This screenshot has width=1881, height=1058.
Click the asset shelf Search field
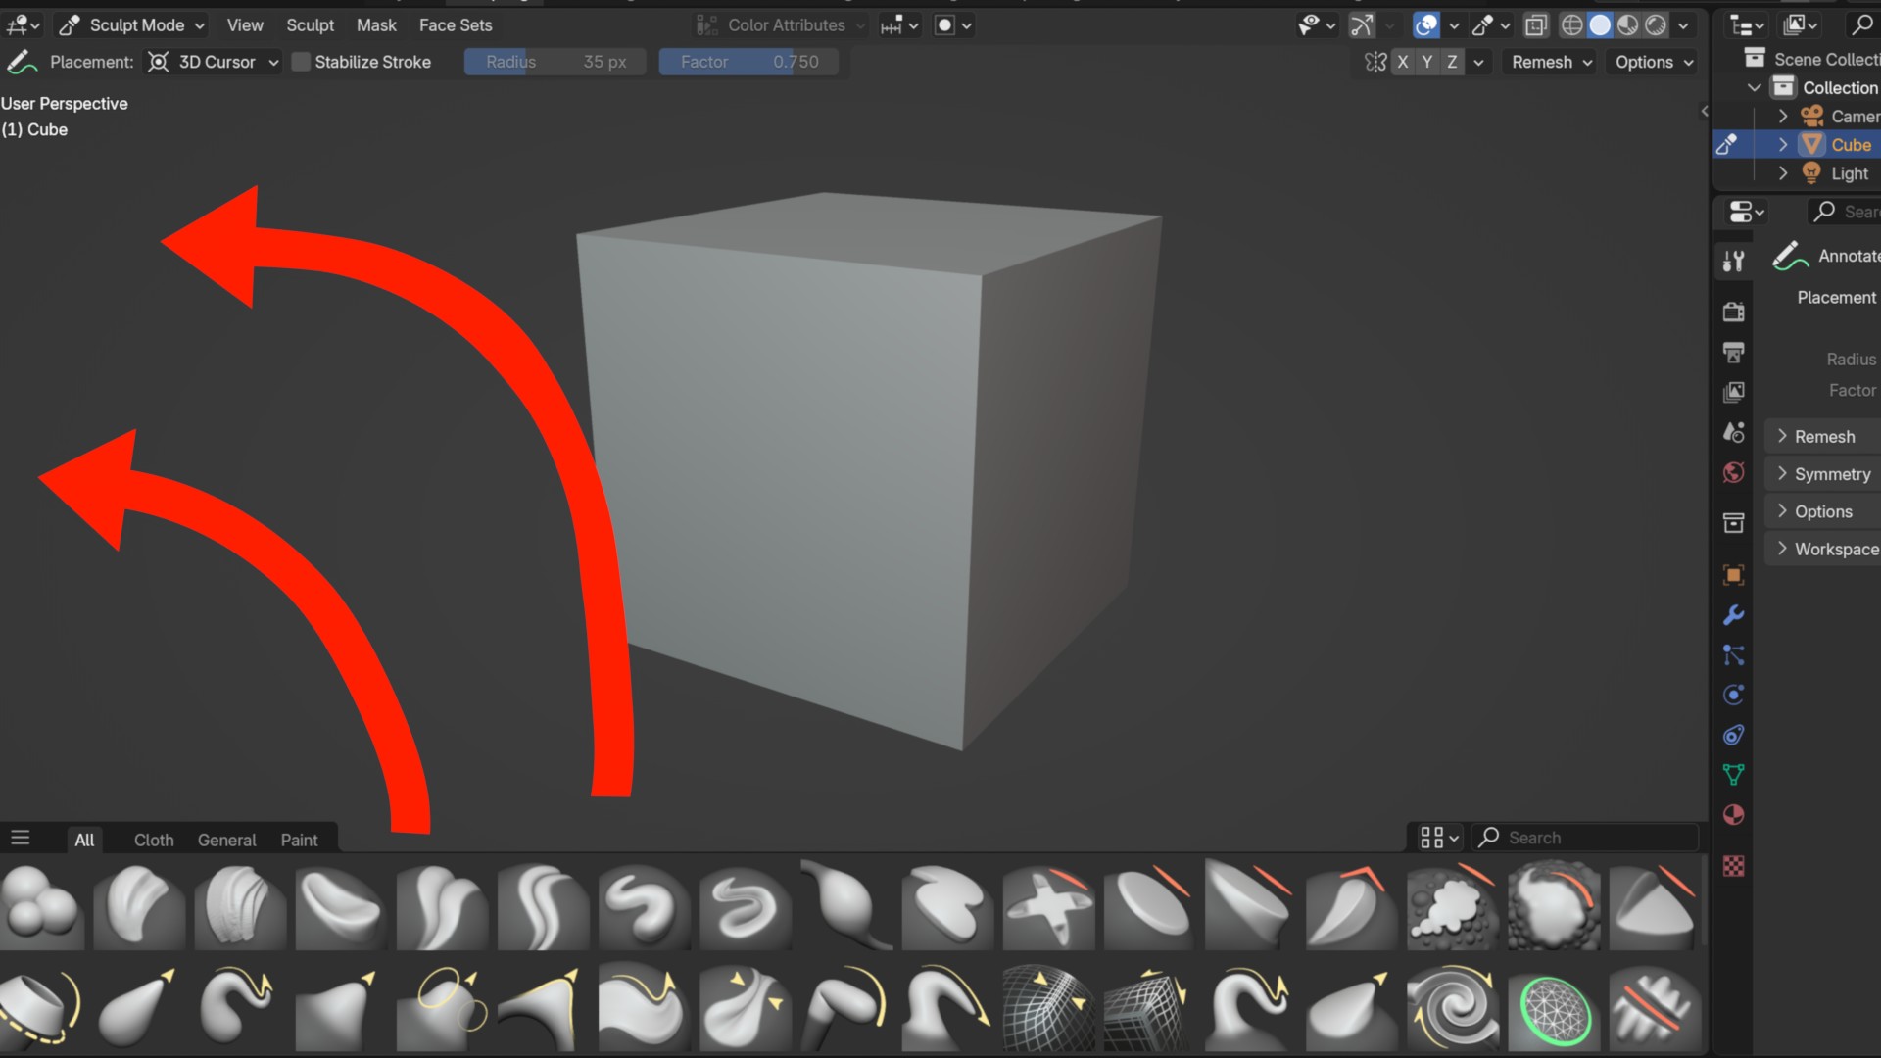(x=1585, y=838)
